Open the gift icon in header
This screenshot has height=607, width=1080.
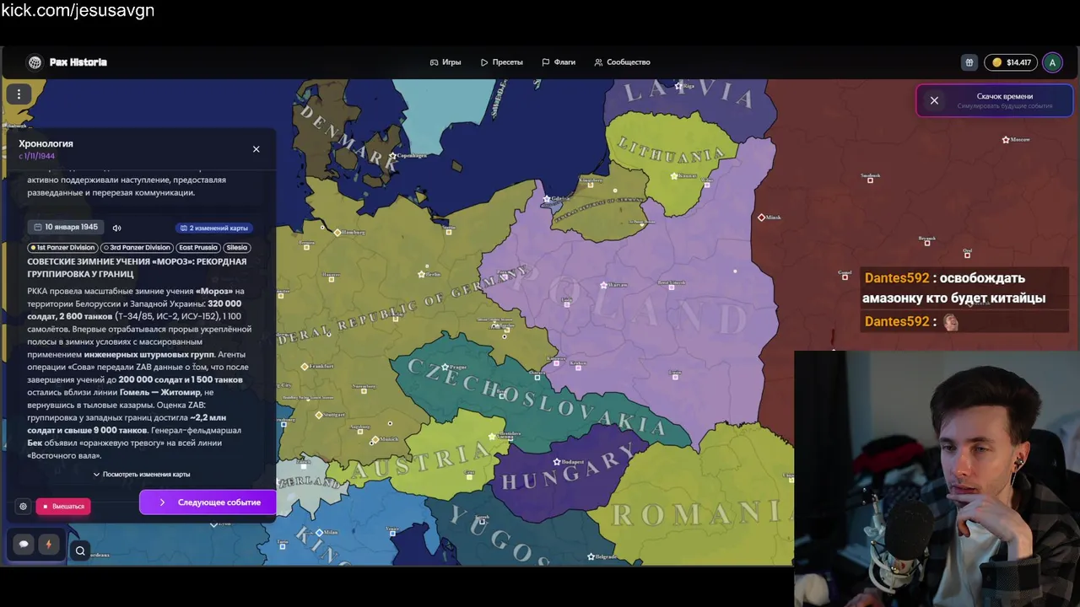(969, 62)
